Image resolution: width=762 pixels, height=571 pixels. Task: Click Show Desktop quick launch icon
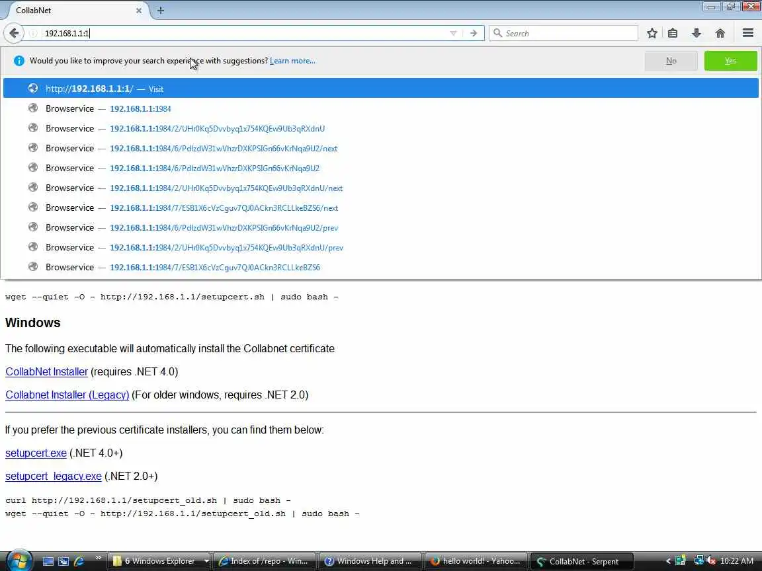pos(48,561)
